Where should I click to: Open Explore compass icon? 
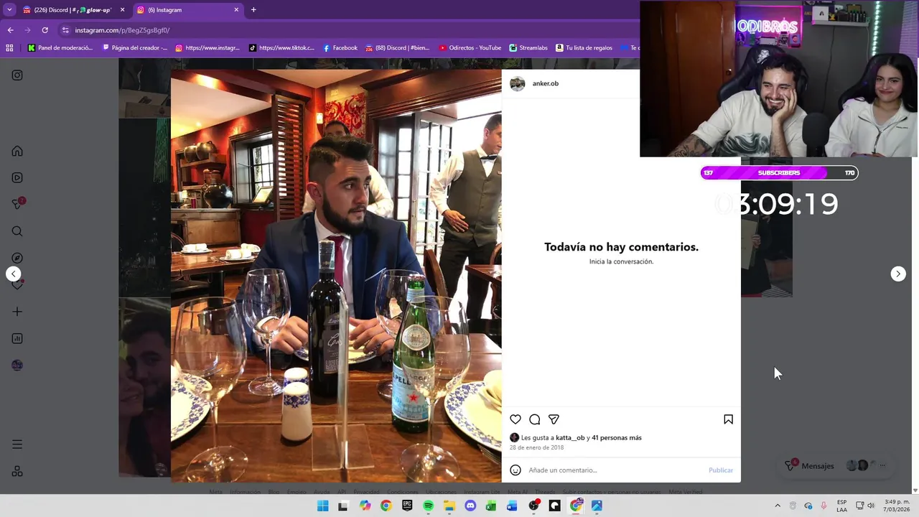pyautogui.click(x=17, y=258)
